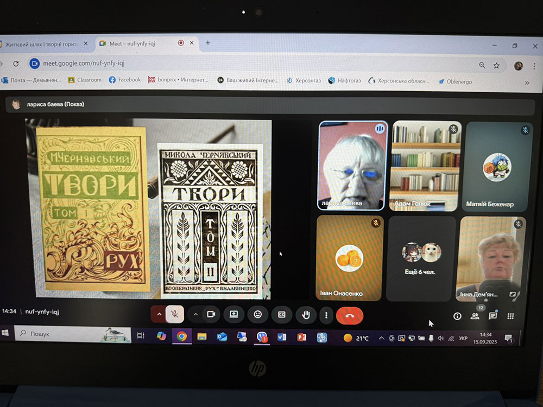This screenshot has height=407, width=543.
Task: Open the Почта — Демьянен... bookmark
Action: click(31, 80)
